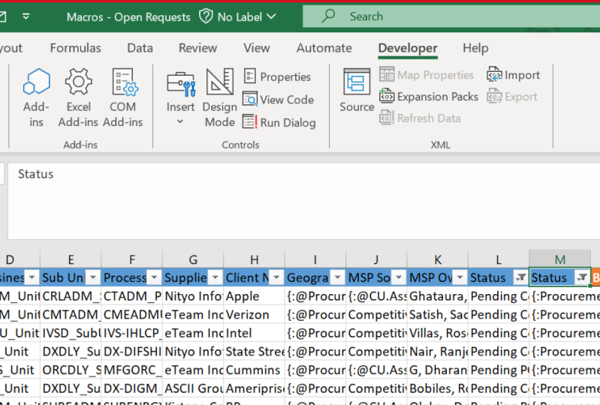600x405 pixels.
Task: Select the MFGORC_ process cell
Action: coord(132,370)
